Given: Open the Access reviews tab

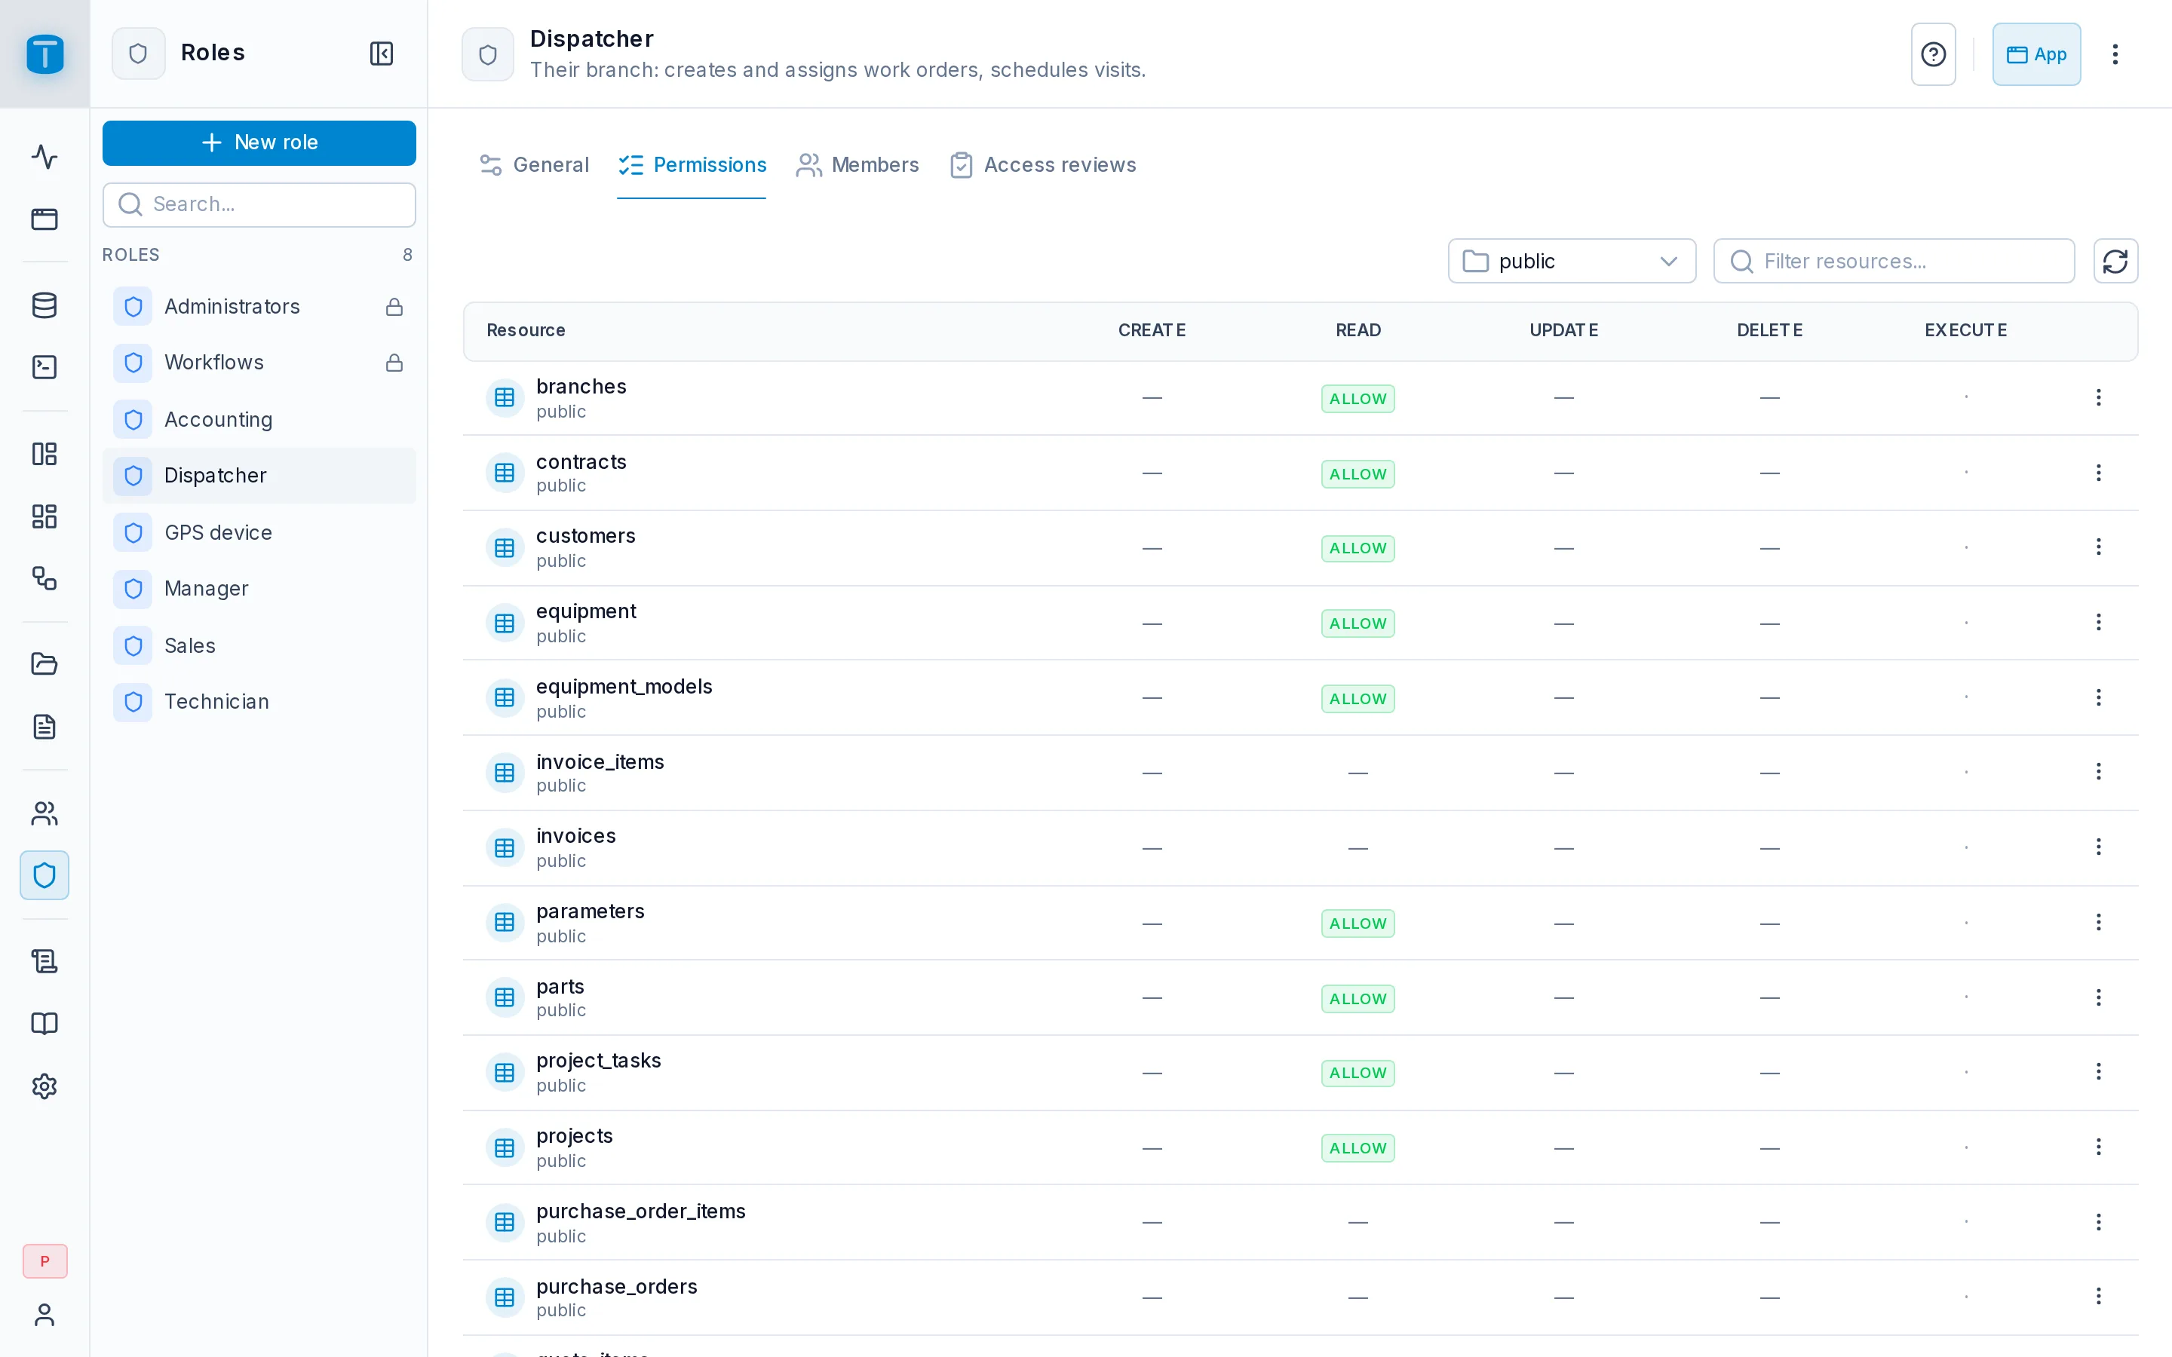Looking at the screenshot, I should (x=1043, y=165).
